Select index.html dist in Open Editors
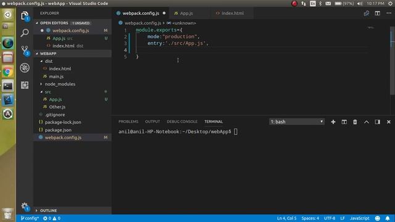 68,46
